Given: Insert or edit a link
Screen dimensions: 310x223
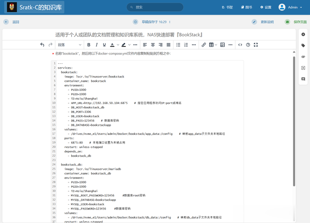Looking at the screenshot, I should click(x=203, y=45).
